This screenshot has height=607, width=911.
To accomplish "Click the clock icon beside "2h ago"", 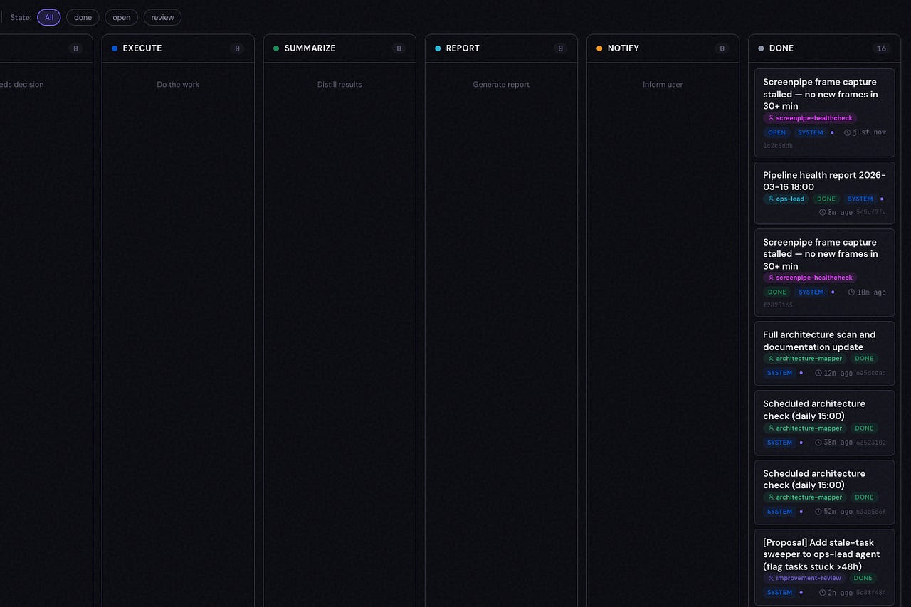I will tap(823, 593).
